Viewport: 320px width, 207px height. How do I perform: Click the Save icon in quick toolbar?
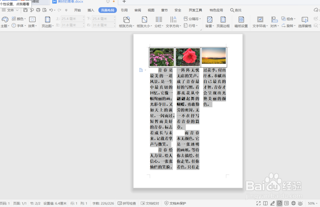coord(25,10)
